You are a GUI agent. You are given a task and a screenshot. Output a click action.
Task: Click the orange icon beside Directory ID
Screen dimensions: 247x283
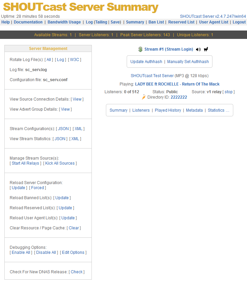[x=144, y=97]
